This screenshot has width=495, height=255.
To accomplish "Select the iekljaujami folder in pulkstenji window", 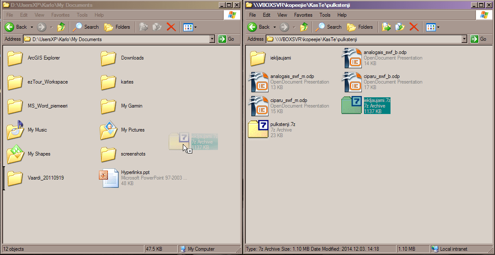I will coord(271,58).
